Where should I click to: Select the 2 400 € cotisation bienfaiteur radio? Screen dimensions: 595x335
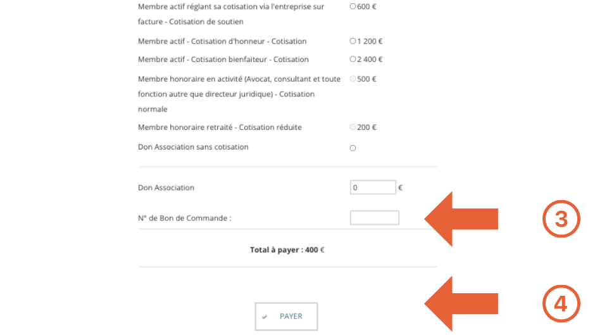pyautogui.click(x=353, y=60)
